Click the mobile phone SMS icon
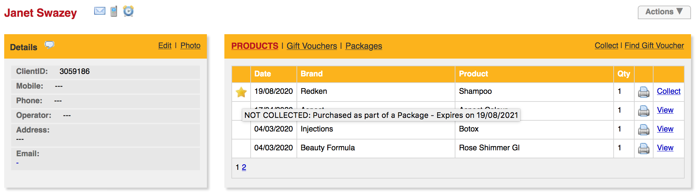698x196 pixels. coord(114,12)
